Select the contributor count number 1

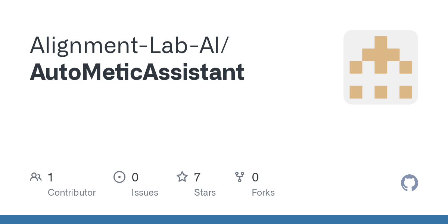coord(50,177)
